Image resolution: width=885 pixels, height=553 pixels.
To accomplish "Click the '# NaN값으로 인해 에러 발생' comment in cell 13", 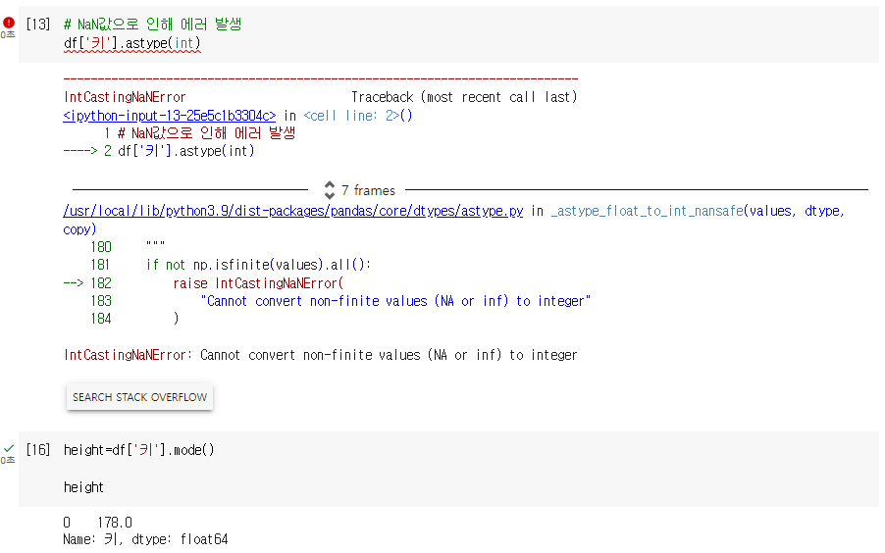I will tap(152, 25).
